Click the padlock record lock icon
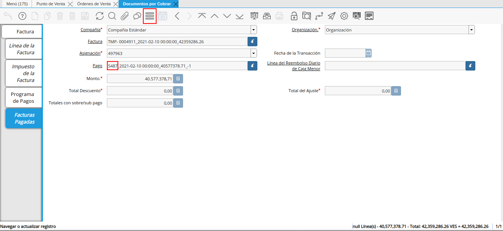 pos(294,16)
